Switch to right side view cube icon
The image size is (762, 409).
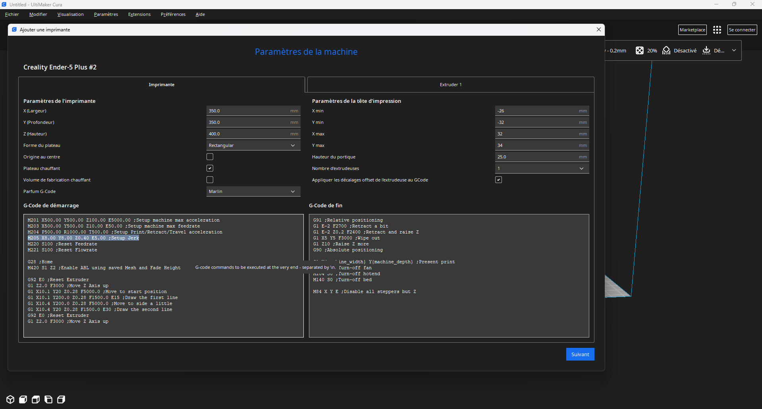pyautogui.click(x=61, y=399)
